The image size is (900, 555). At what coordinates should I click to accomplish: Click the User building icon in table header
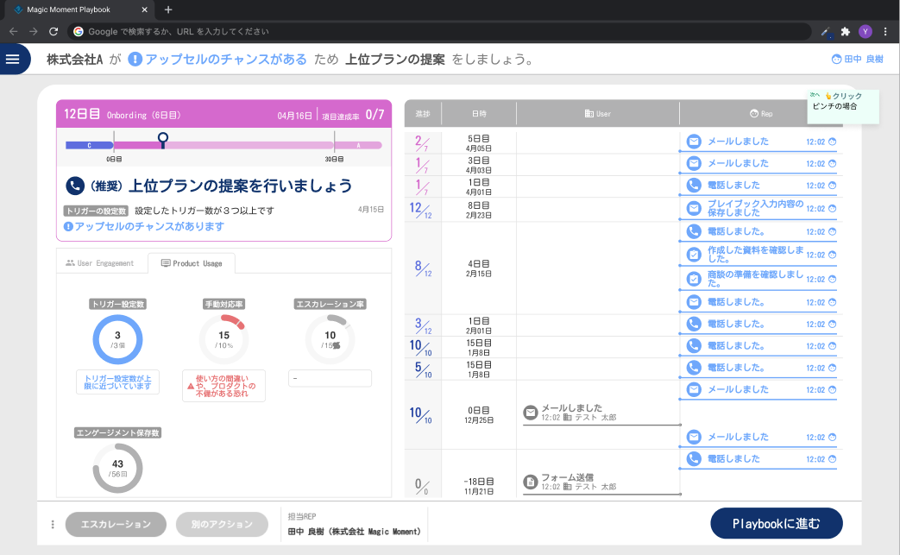coord(588,114)
